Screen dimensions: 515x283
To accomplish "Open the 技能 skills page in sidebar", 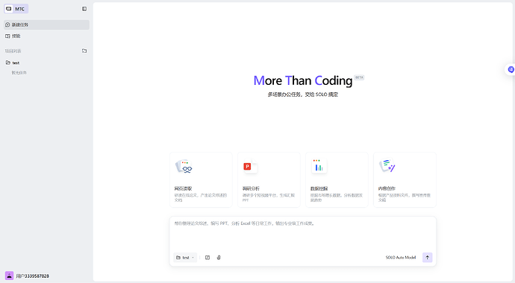I will click(46, 36).
